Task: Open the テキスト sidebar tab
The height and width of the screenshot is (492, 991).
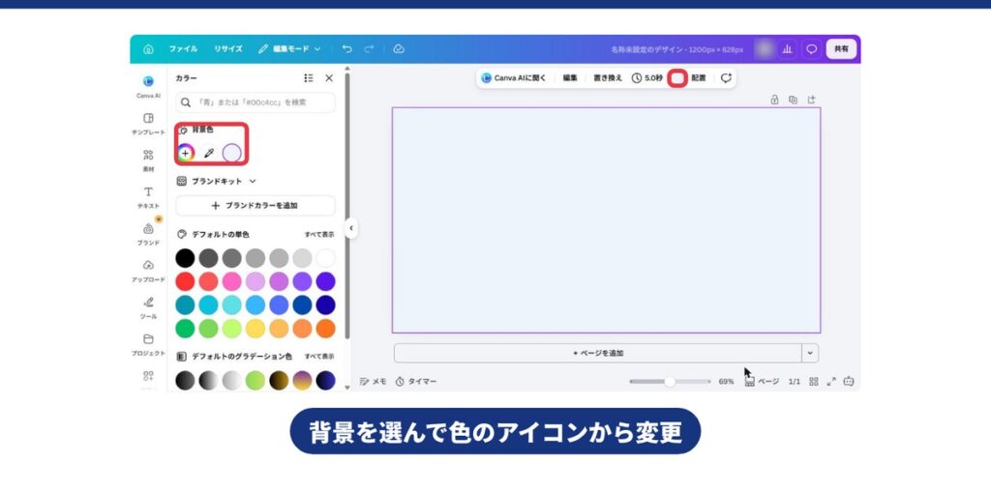Action: coord(148,197)
